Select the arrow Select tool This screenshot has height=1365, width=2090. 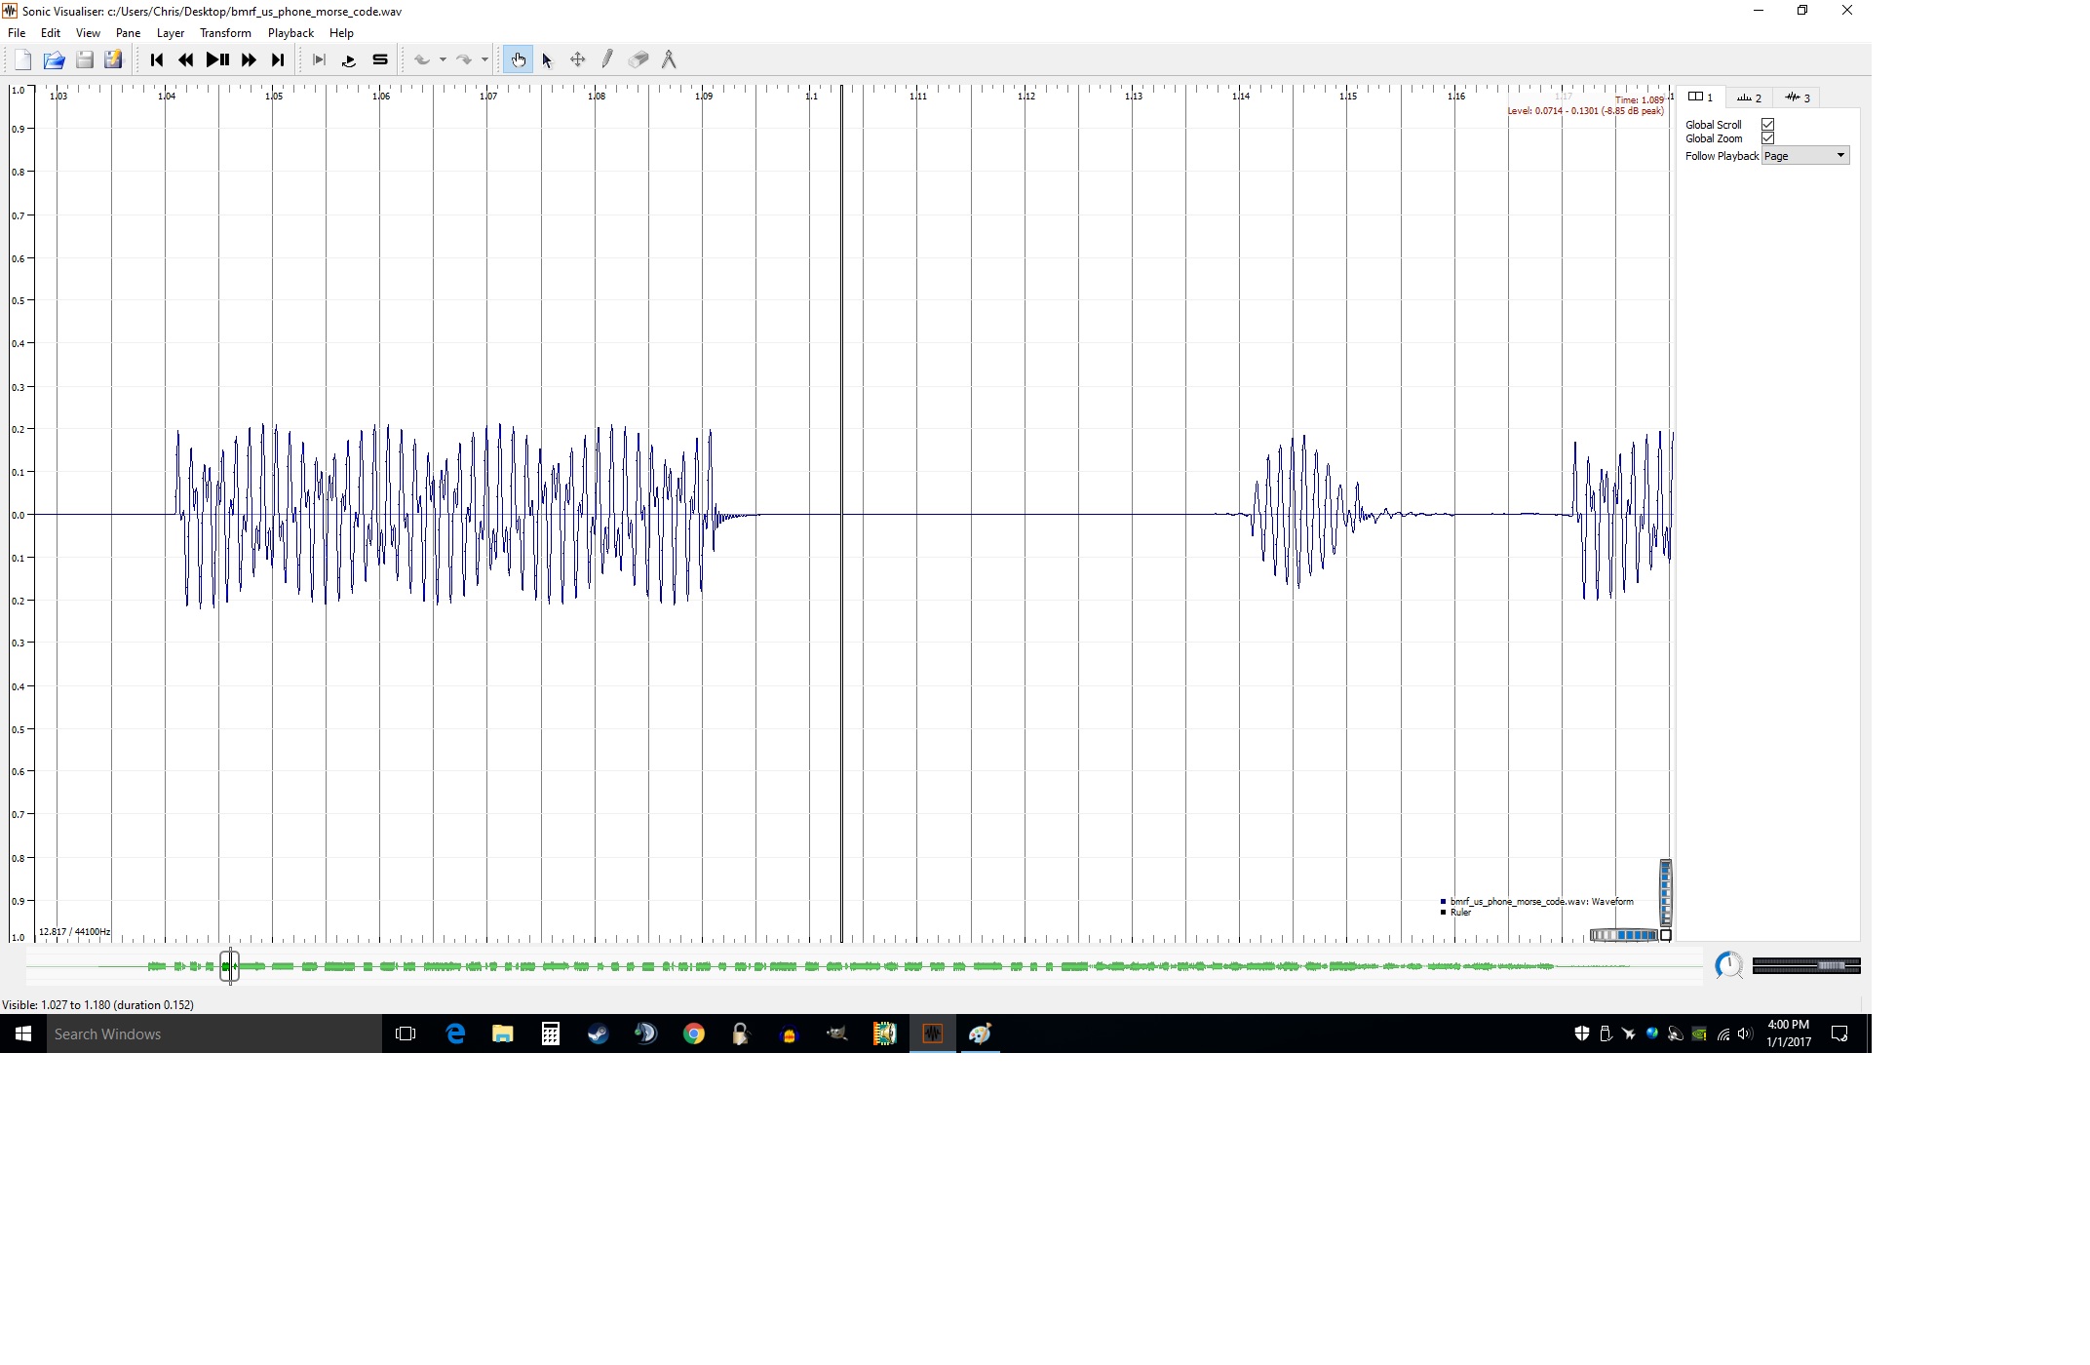(547, 59)
